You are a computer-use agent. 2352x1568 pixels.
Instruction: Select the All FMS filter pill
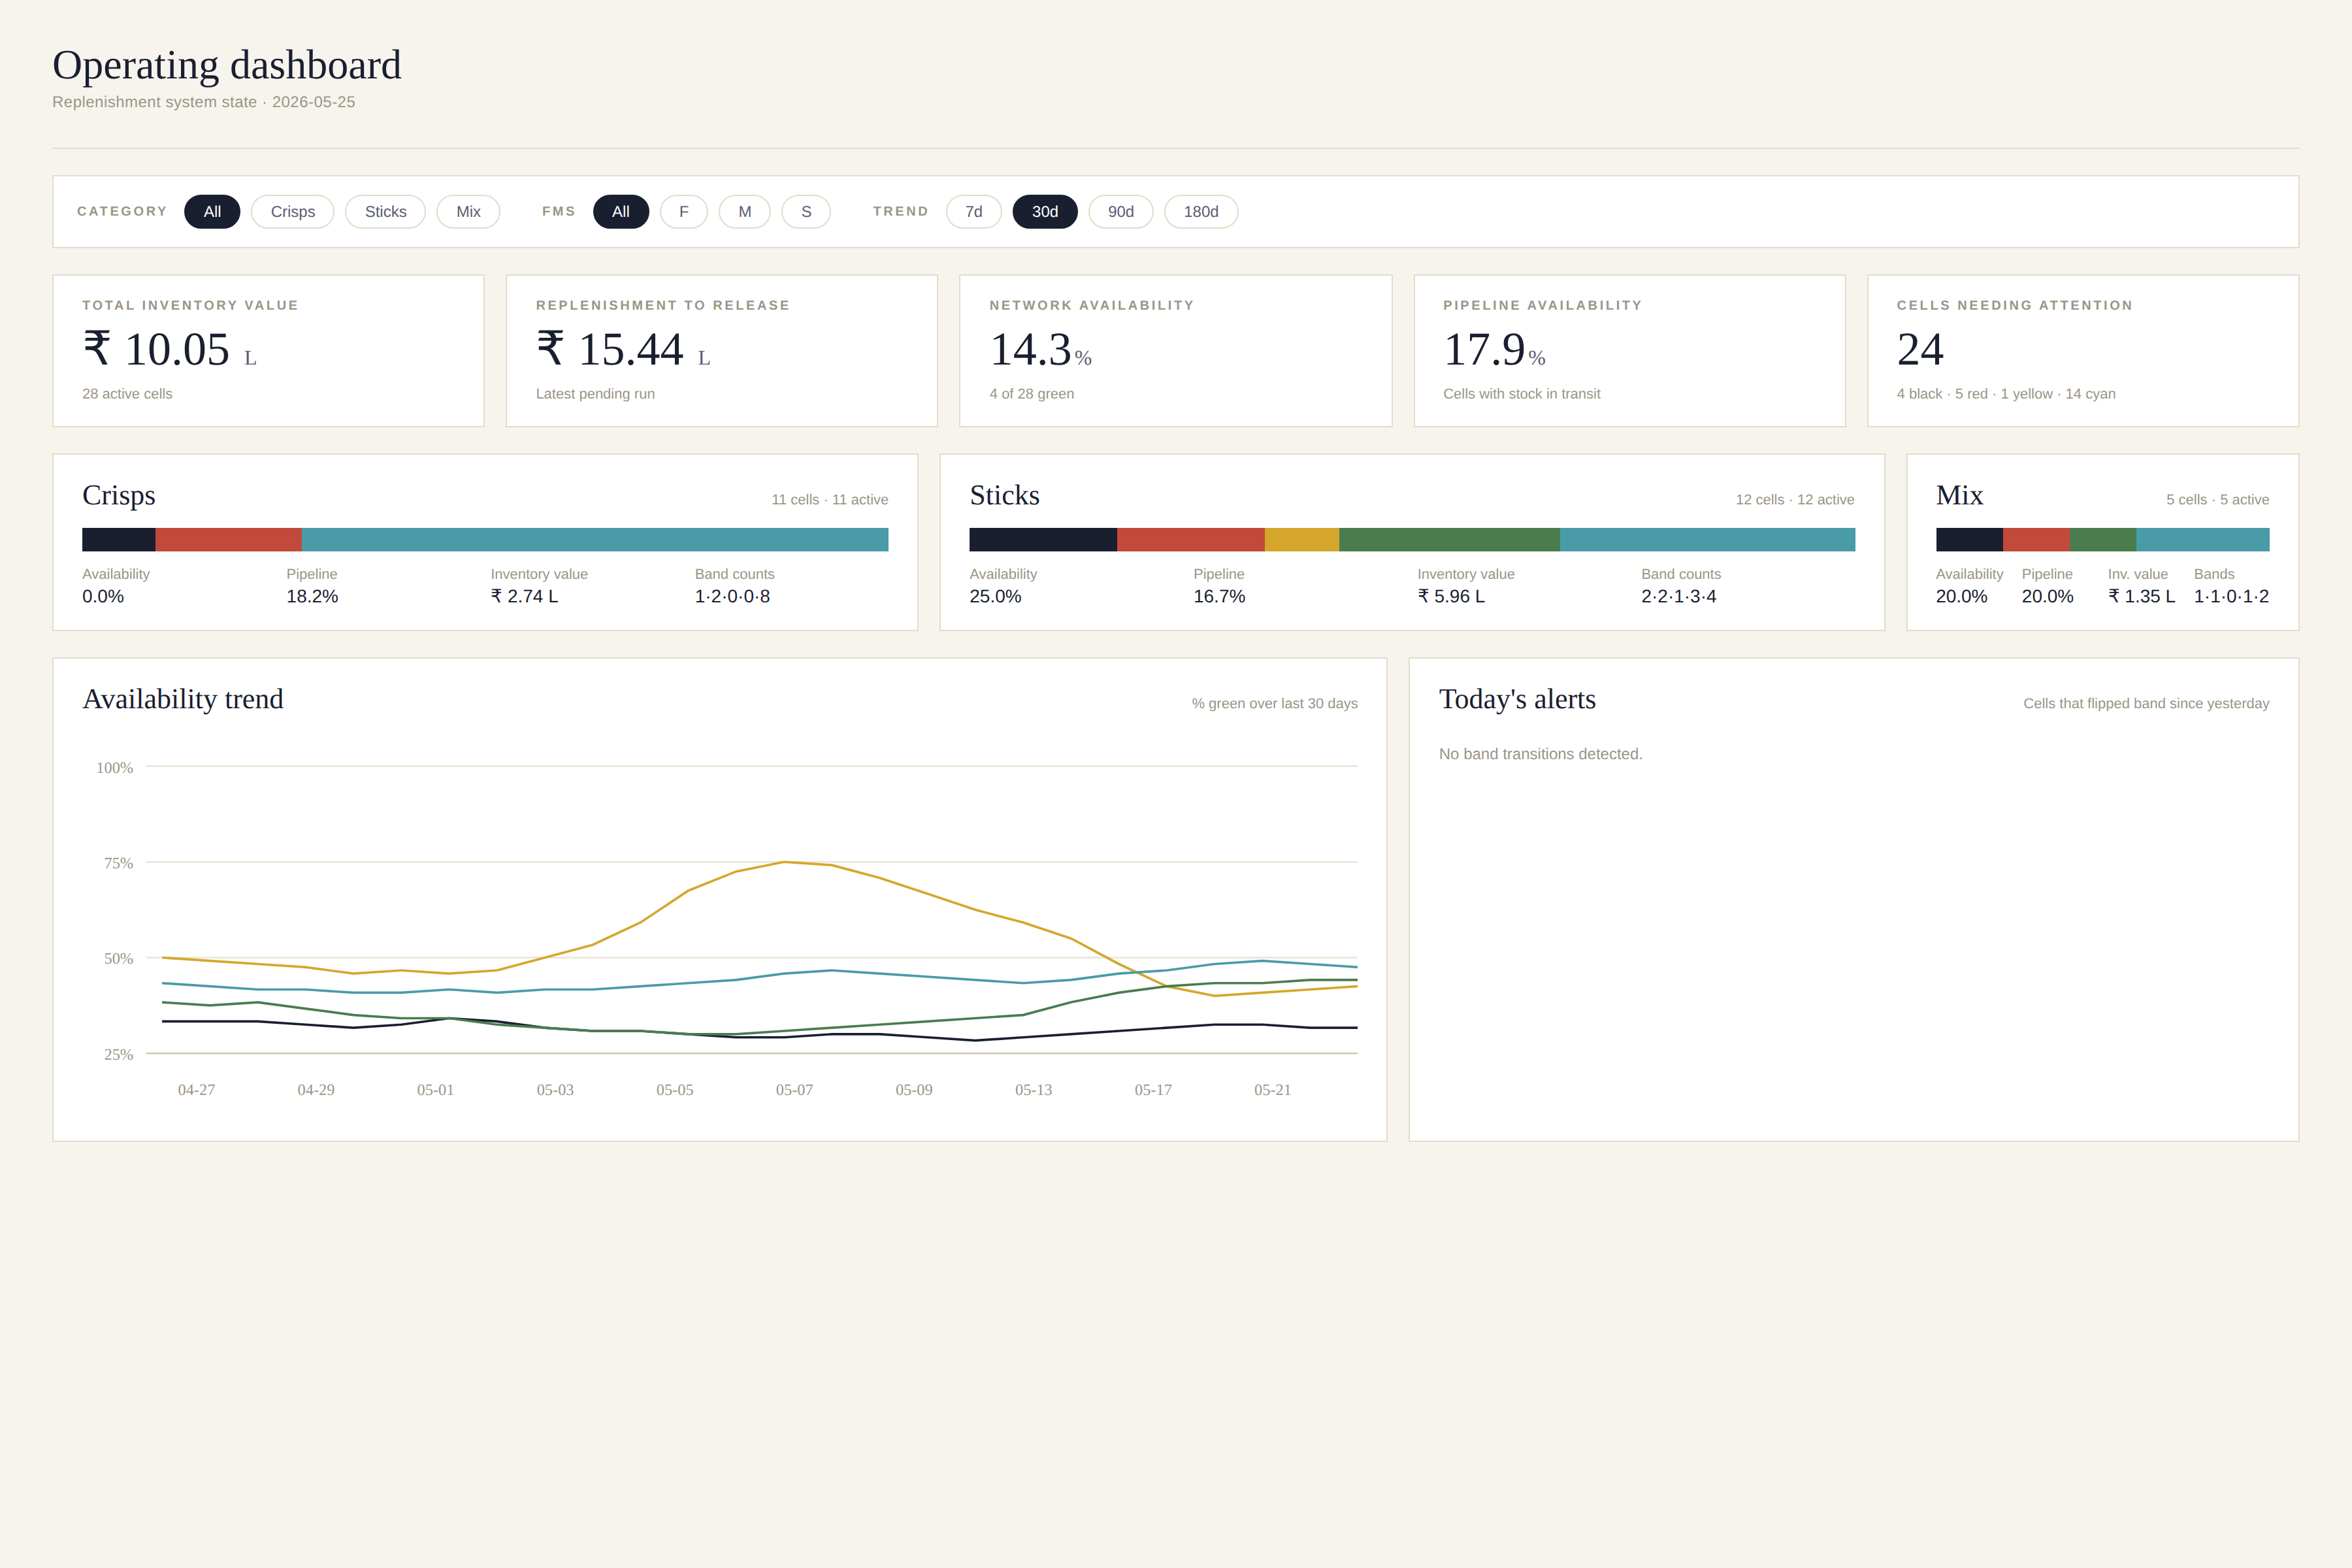tap(621, 212)
